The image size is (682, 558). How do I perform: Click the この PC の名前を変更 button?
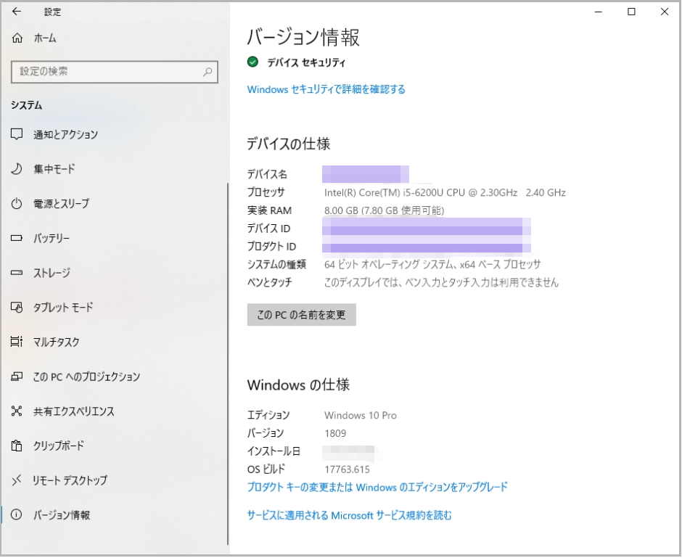(x=301, y=314)
